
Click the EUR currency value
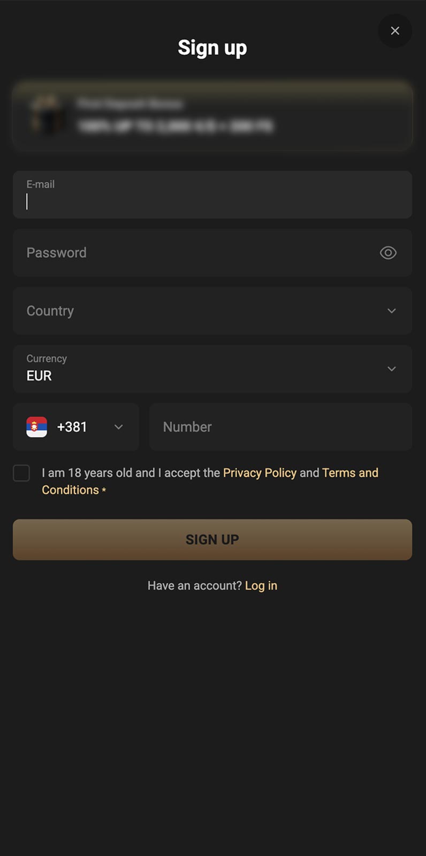coord(39,376)
